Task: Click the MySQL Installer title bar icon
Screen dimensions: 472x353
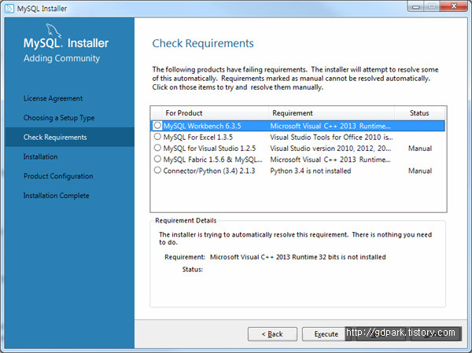Action: tap(9, 9)
